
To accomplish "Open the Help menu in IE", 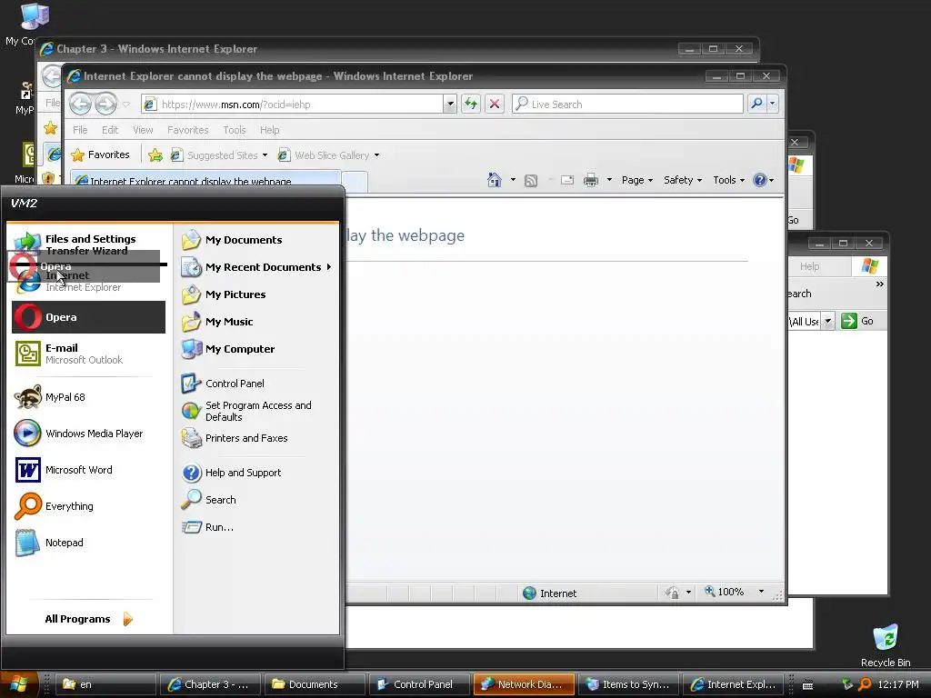I will (269, 130).
